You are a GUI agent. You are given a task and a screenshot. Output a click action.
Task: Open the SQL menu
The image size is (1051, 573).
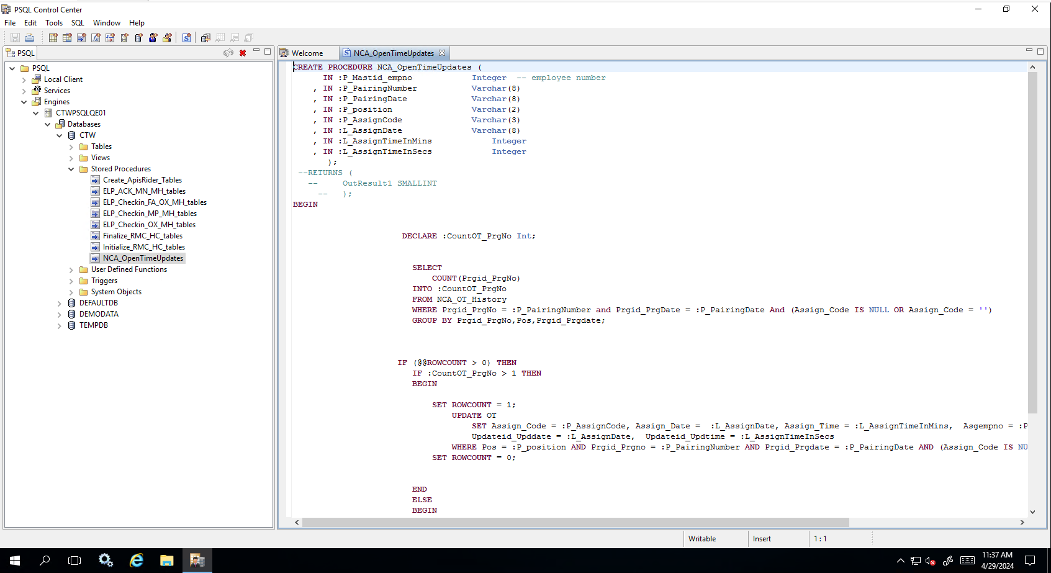[x=77, y=22]
